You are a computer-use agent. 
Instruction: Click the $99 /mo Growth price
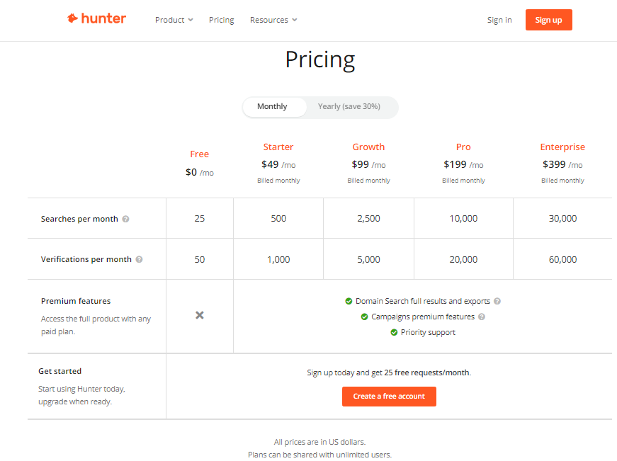(x=368, y=165)
